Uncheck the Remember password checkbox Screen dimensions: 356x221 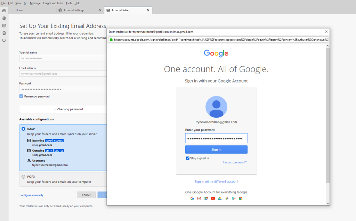click(x=21, y=96)
